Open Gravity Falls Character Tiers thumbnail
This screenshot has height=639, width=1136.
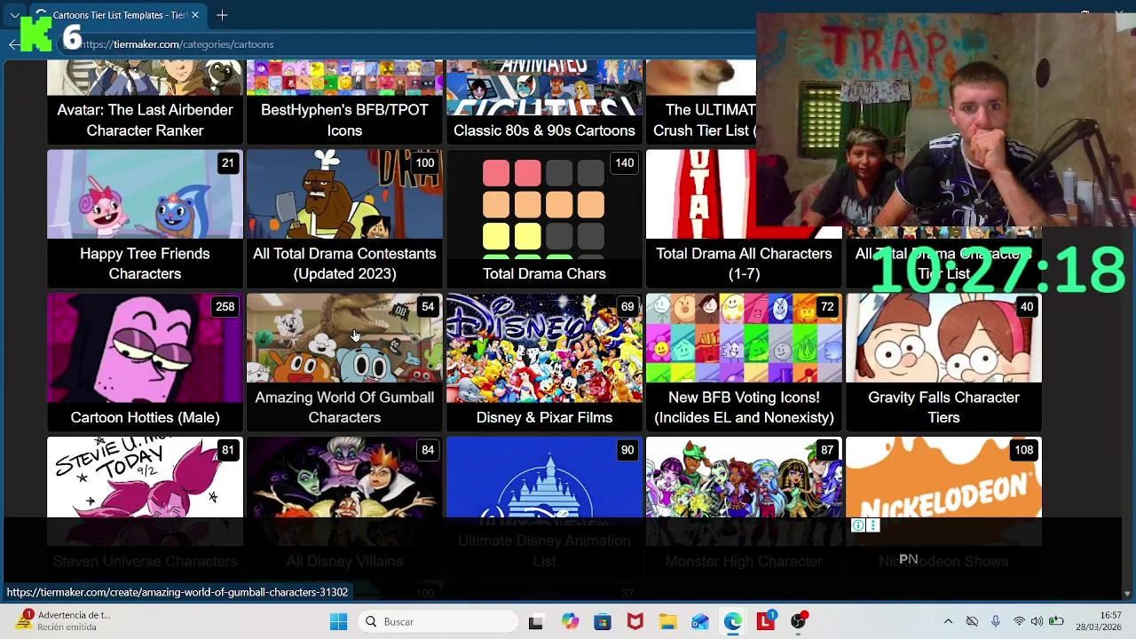[x=943, y=338]
